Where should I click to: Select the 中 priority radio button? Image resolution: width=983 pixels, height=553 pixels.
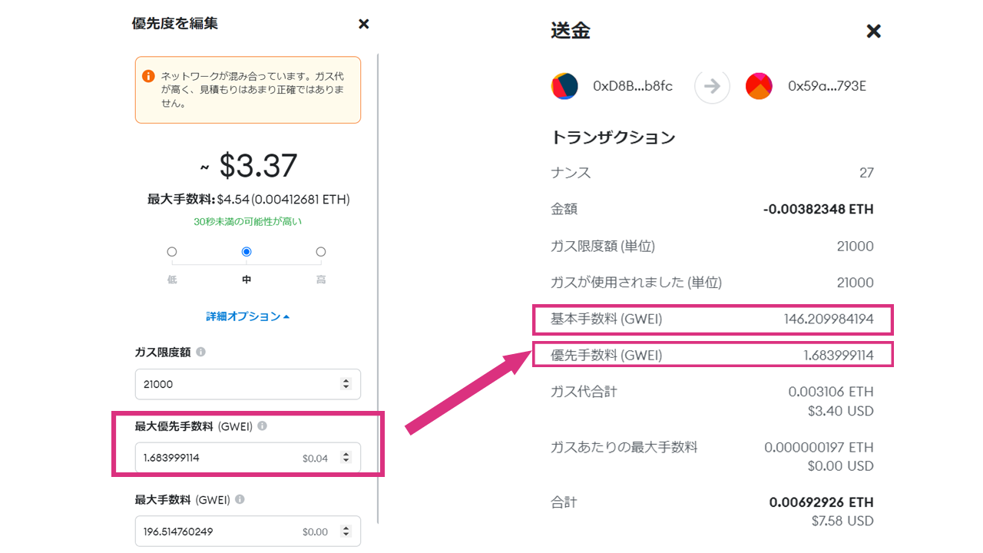point(246,251)
